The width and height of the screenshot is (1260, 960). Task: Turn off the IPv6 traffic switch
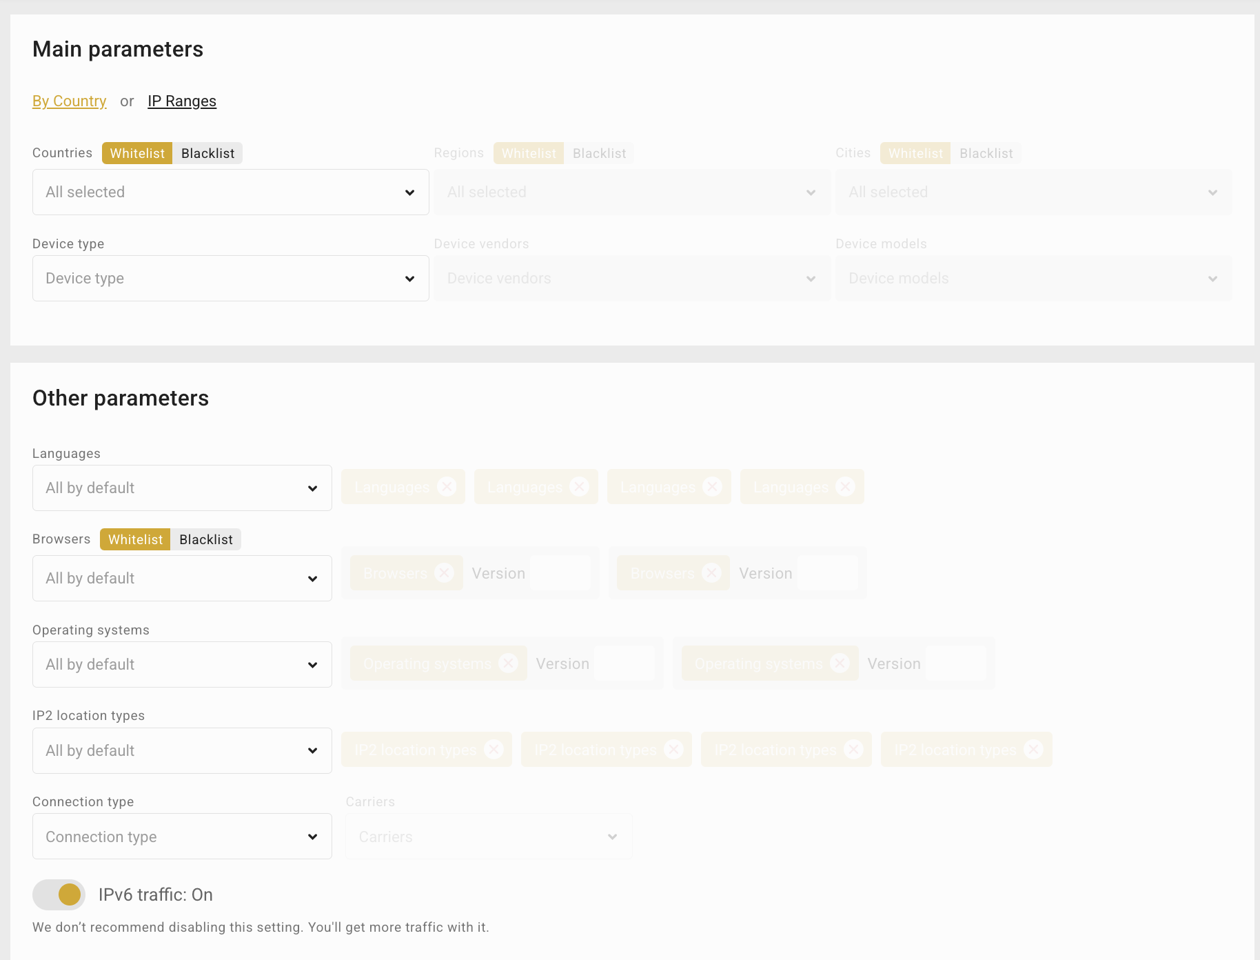59,894
